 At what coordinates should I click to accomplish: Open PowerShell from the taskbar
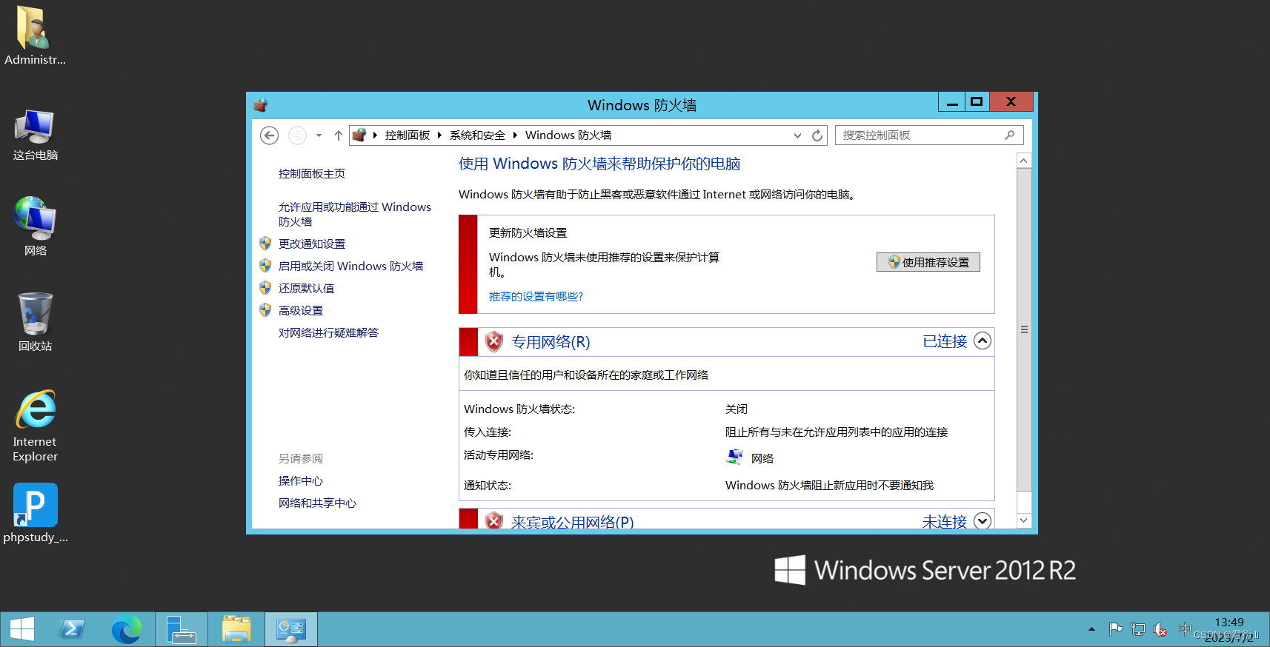(x=72, y=629)
